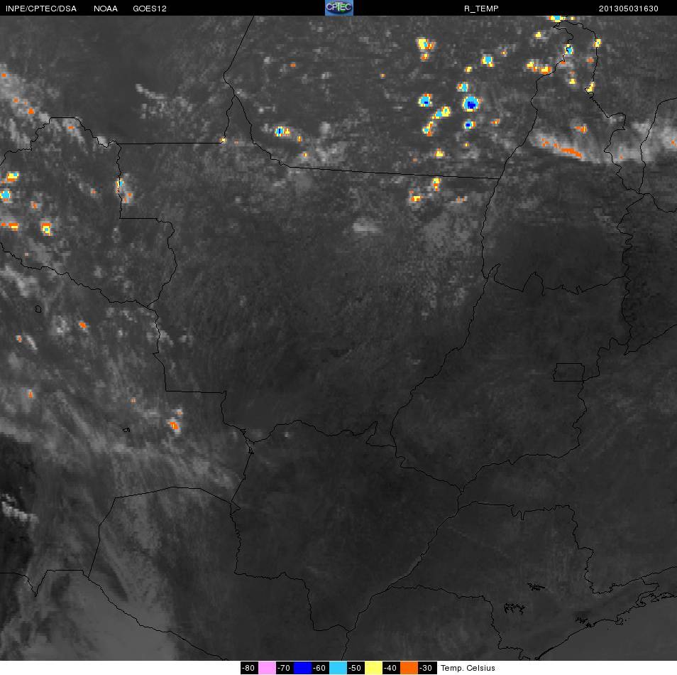Image resolution: width=677 pixels, height=675 pixels.
Task: Click the pink -80 color swatch
Action: tap(267, 668)
